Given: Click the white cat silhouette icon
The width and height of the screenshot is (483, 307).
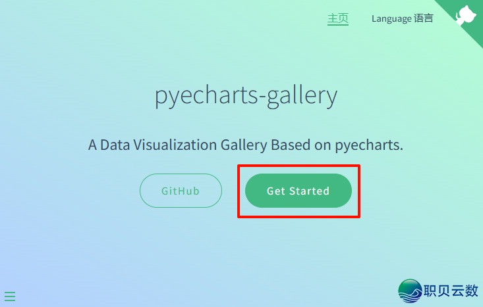Looking at the screenshot, I should click(465, 16).
